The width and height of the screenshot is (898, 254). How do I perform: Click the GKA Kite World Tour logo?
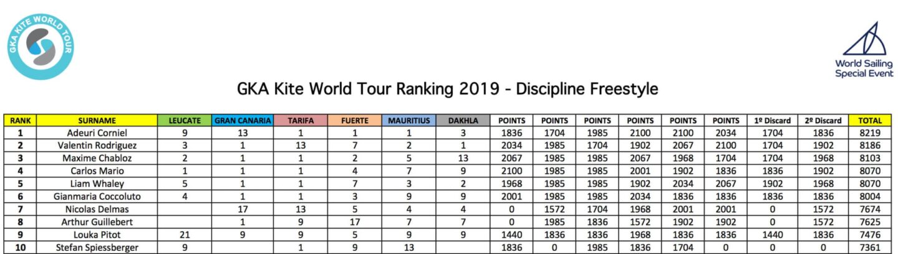[41, 47]
